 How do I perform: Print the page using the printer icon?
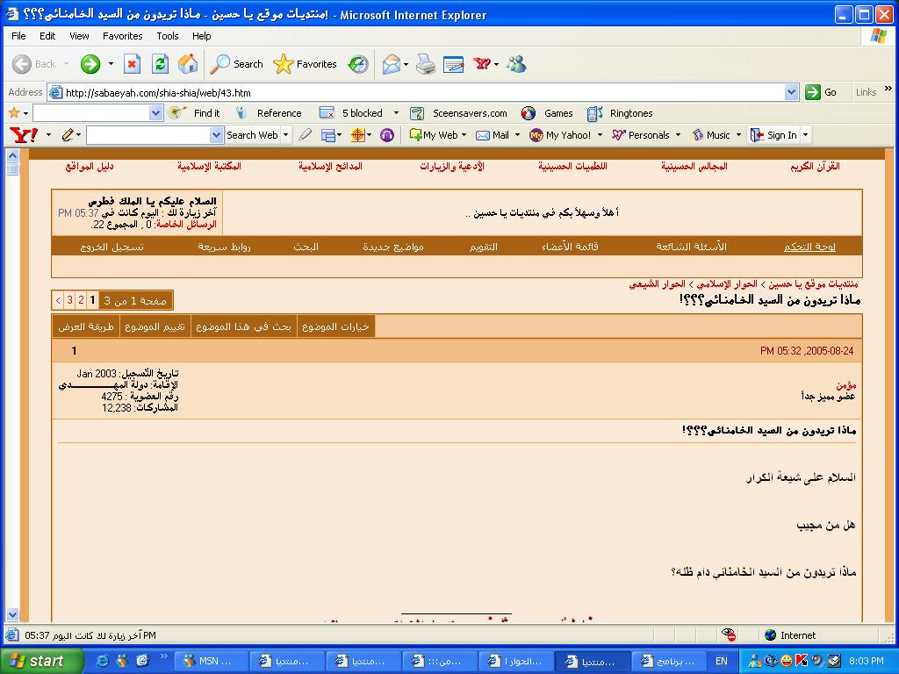click(426, 64)
